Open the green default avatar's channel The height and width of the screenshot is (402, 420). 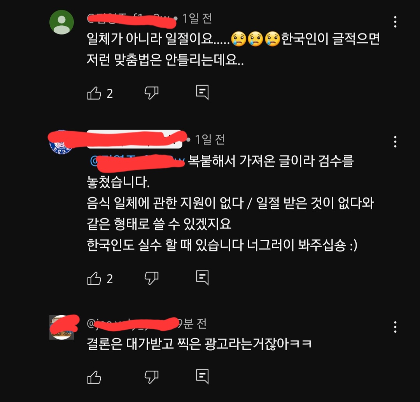(x=61, y=22)
